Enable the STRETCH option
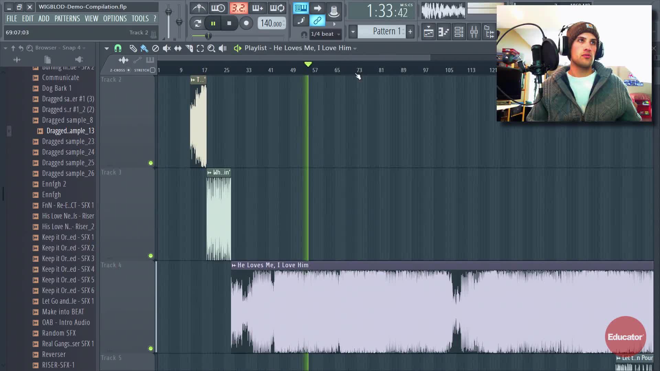Viewport: 660px width, 371px height. pos(153,70)
